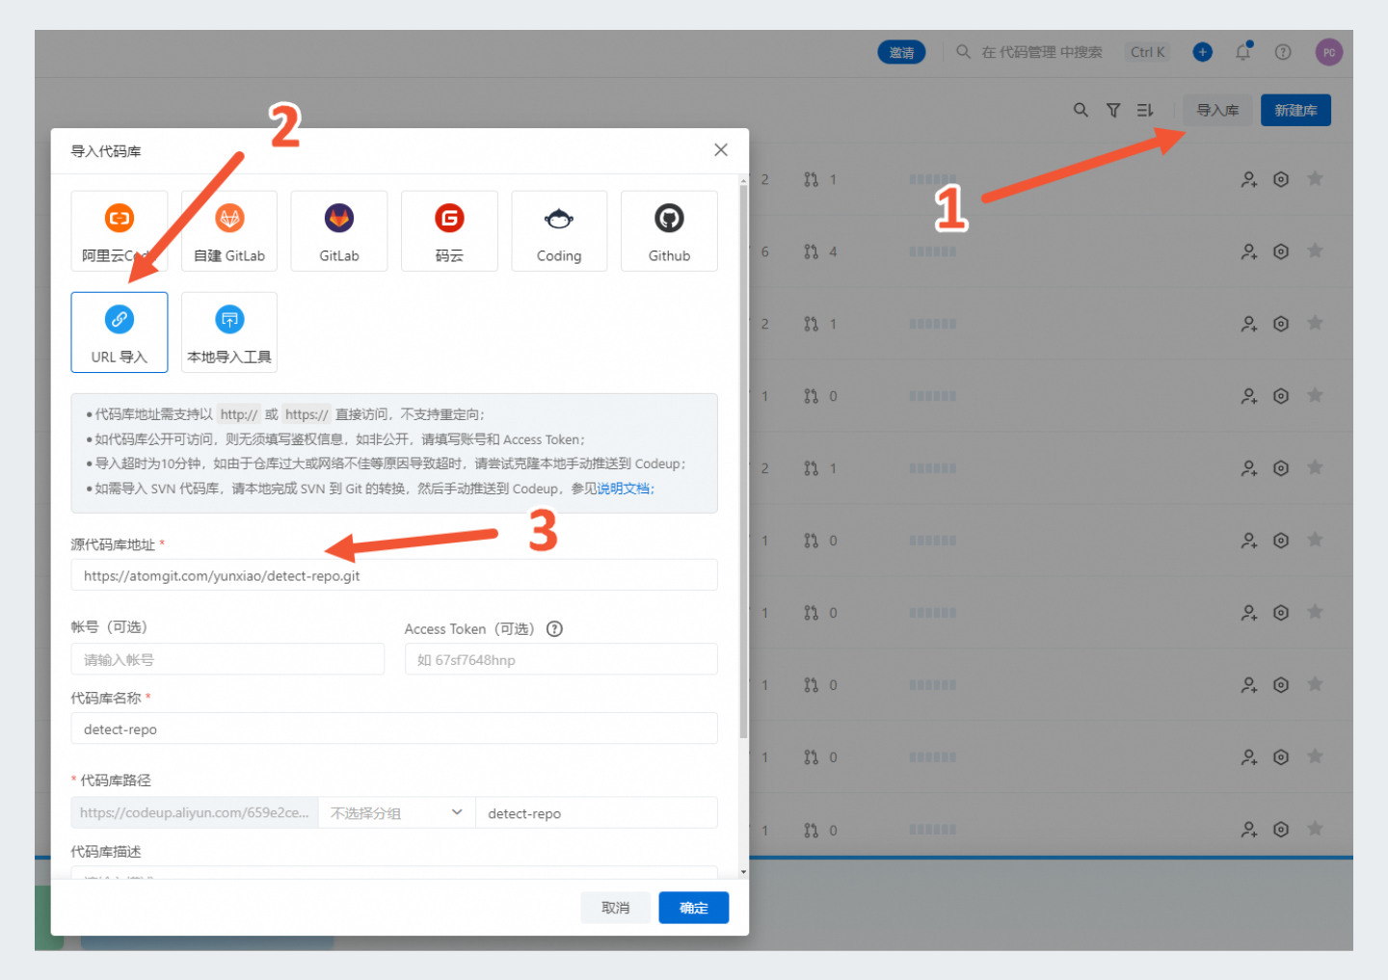Edit the 代码库名称 field
The image size is (1388, 980).
click(x=394, y=728)
